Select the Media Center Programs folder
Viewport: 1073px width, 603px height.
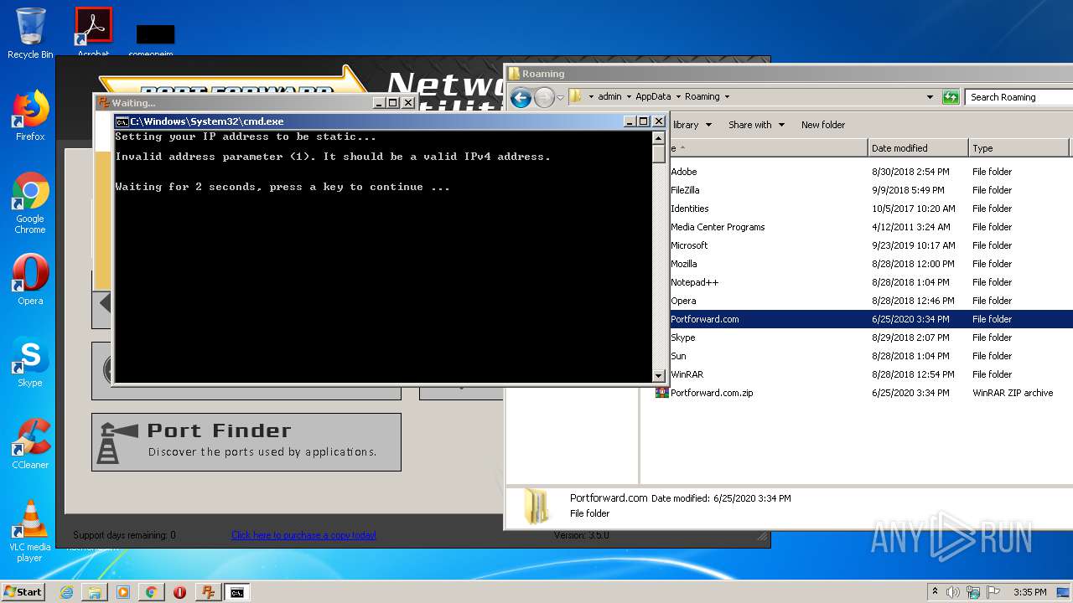(863, 227)
